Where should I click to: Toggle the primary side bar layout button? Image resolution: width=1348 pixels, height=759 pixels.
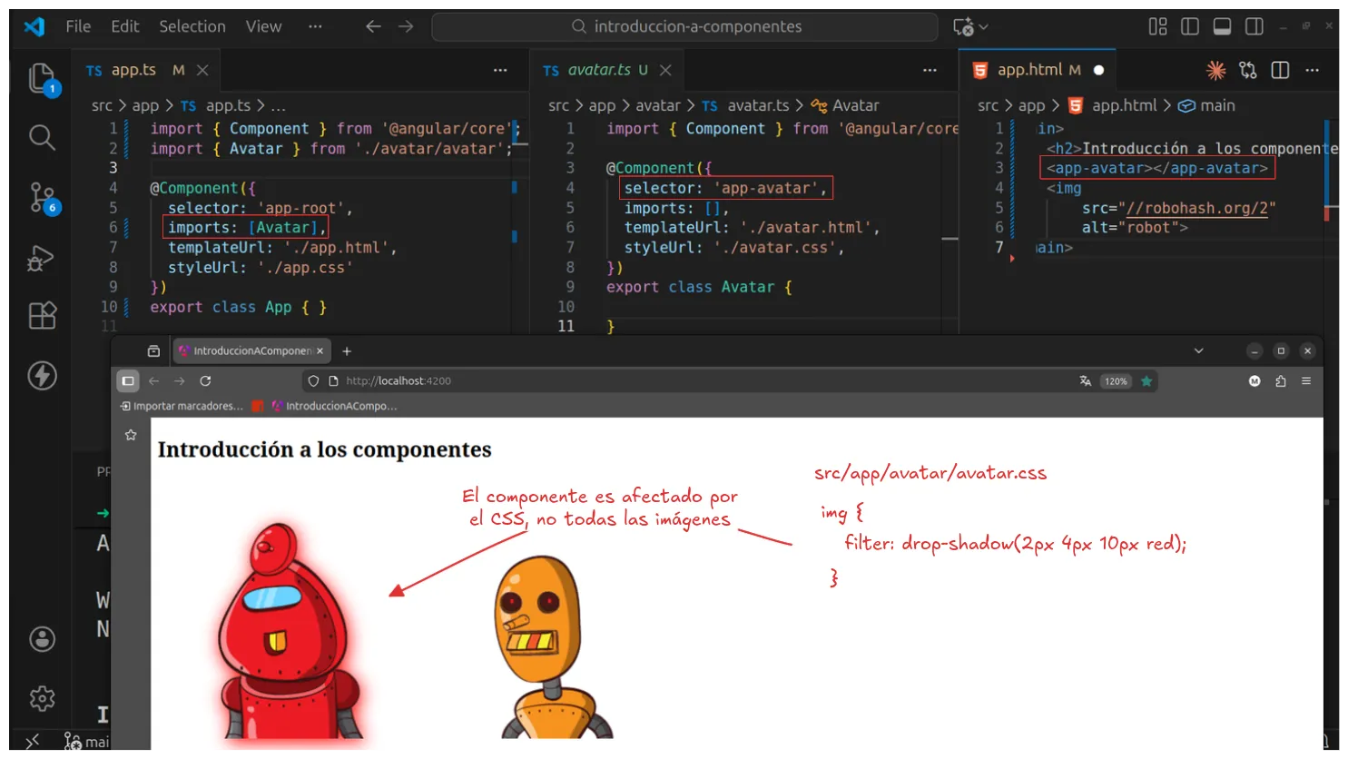[x=1190, y=26]
